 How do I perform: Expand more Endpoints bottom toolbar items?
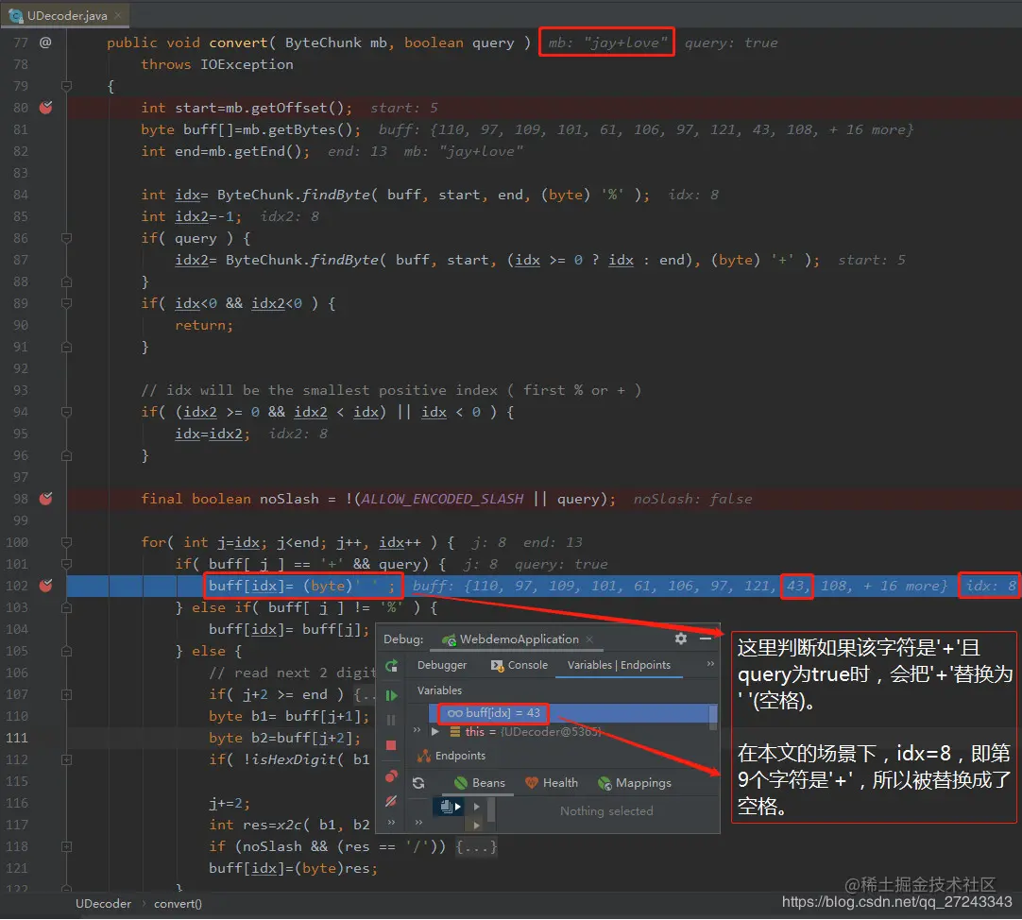coord(418,822)
